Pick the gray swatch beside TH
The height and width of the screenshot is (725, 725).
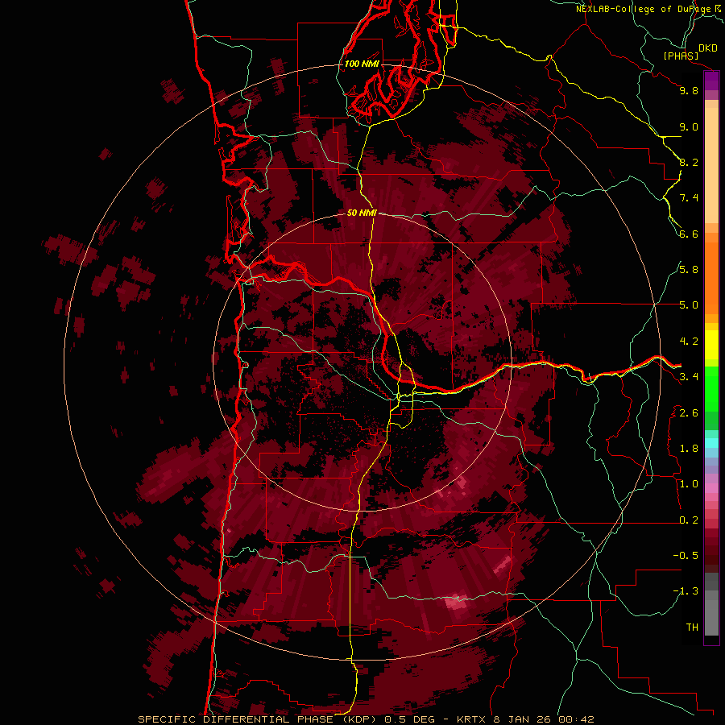click(711, 618)
